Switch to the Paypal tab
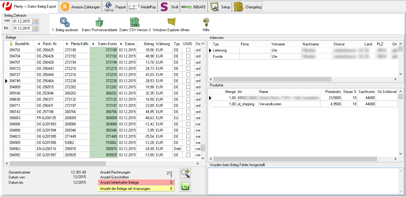The image size is (406, 197). pyautogui.click(x=115, y=7)
